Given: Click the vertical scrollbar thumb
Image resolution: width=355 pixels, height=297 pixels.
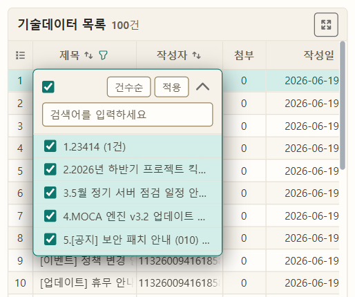Looking at the screenshot, I should click(x=343, y=105).
